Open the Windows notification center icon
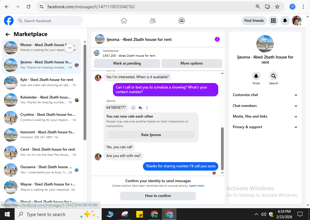 tap(300, 214)
